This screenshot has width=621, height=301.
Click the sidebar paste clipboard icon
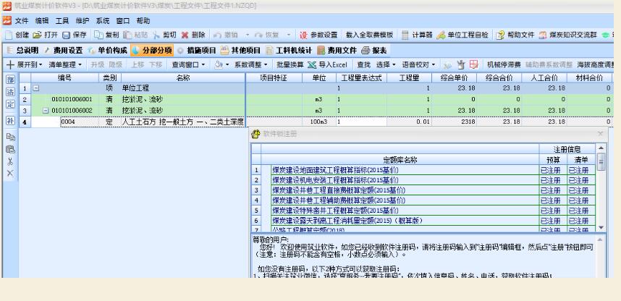tap(10, 149)
